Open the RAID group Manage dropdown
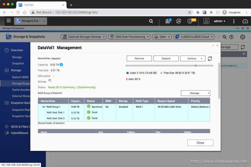The image size is (251, 167). [195, 93]
